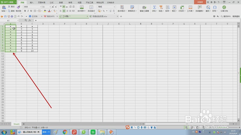Toggle horizontal center alignment
241x135 pixels.
[64, 11]
